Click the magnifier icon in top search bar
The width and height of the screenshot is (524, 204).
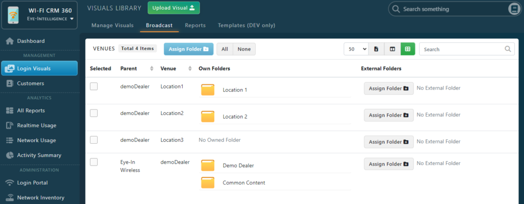point(396,9)
